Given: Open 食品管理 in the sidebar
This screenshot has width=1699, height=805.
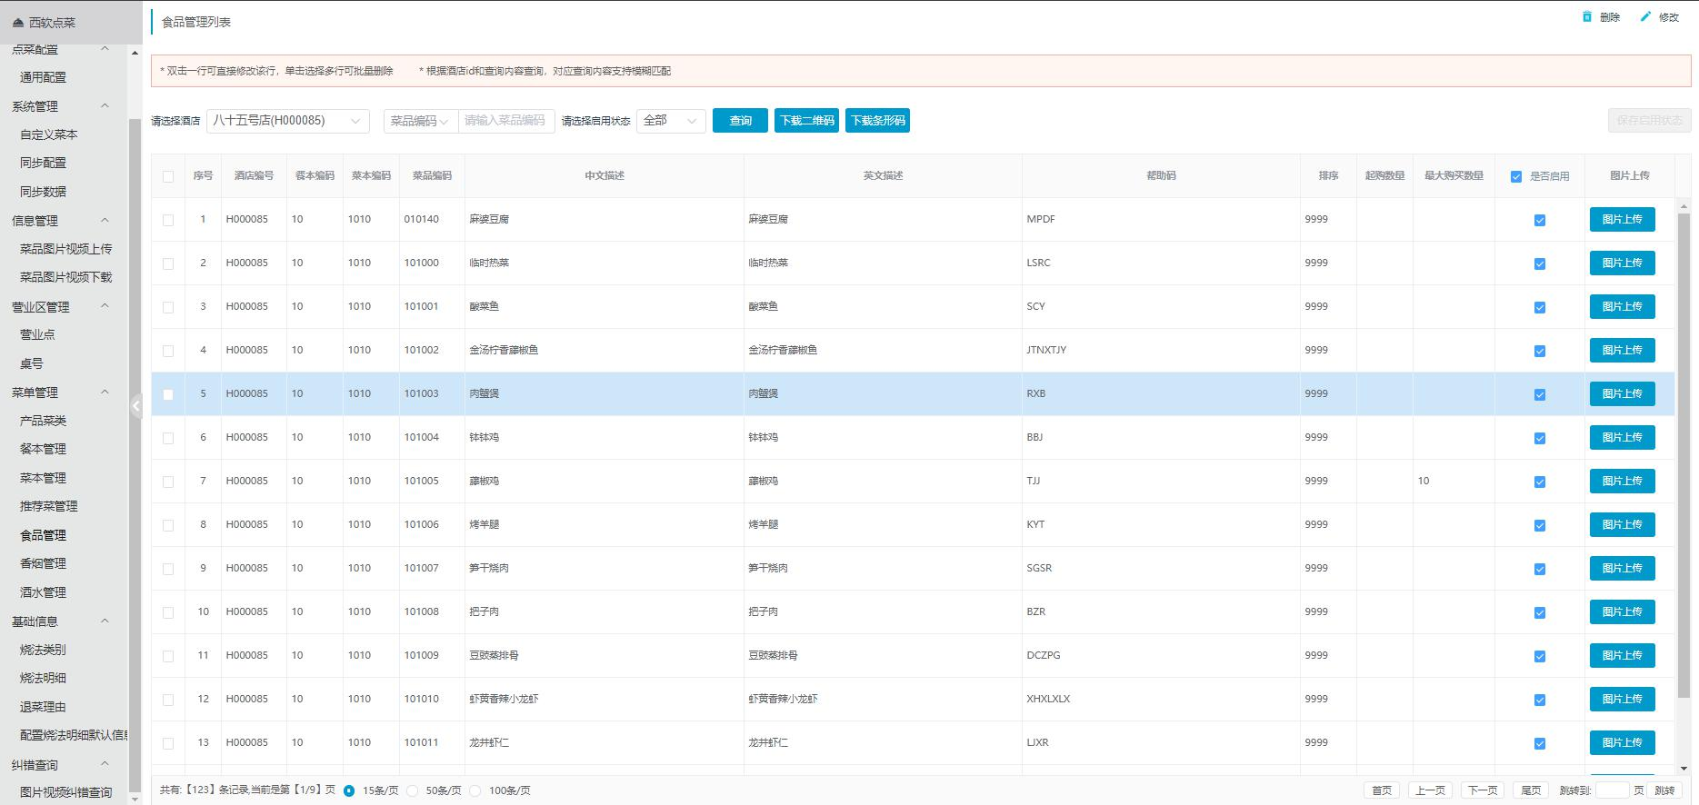Looking at the screenshot, I should pos(43,535).
